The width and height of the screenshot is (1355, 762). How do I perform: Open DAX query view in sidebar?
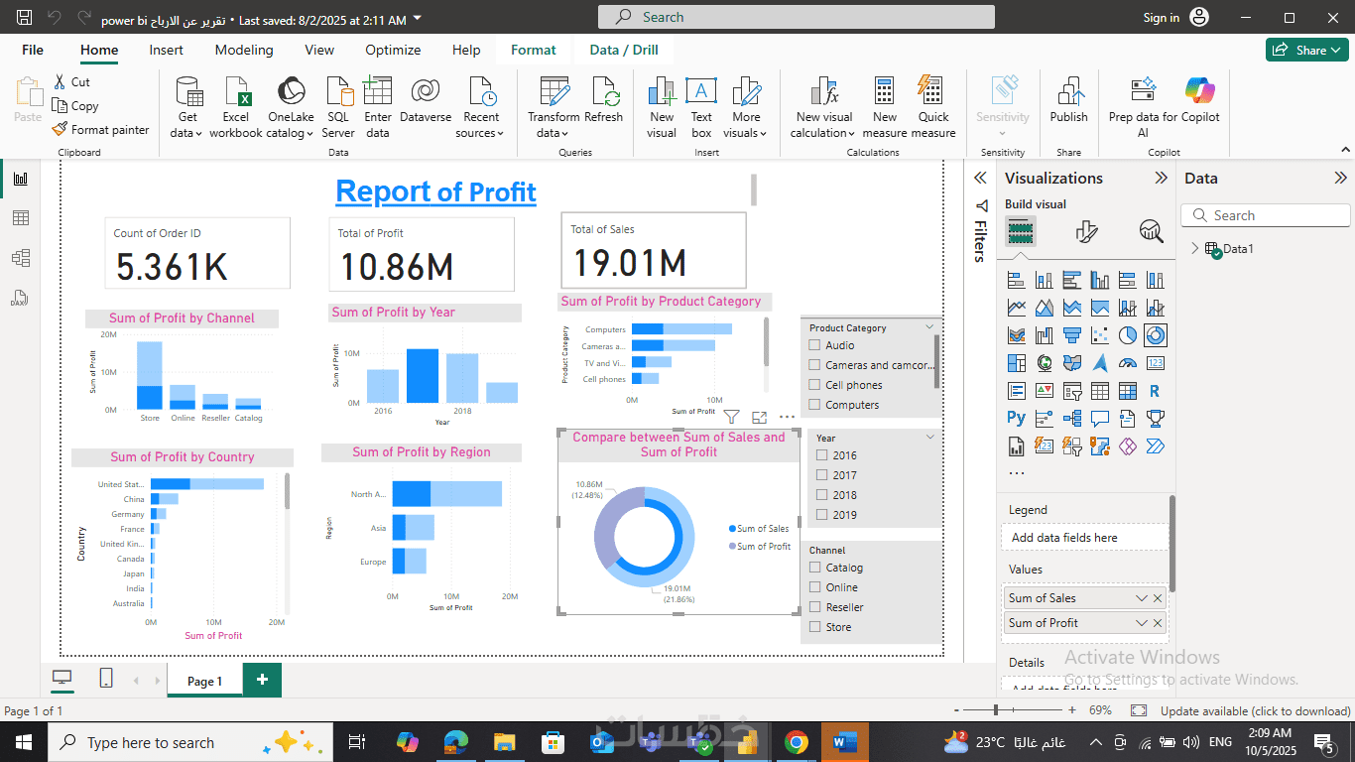point(20,298)
